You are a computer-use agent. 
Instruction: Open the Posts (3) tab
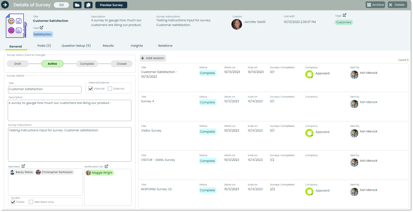pos(44,46)
